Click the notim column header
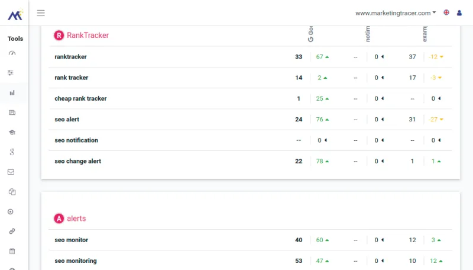473x270 pixels. (367, 34)
